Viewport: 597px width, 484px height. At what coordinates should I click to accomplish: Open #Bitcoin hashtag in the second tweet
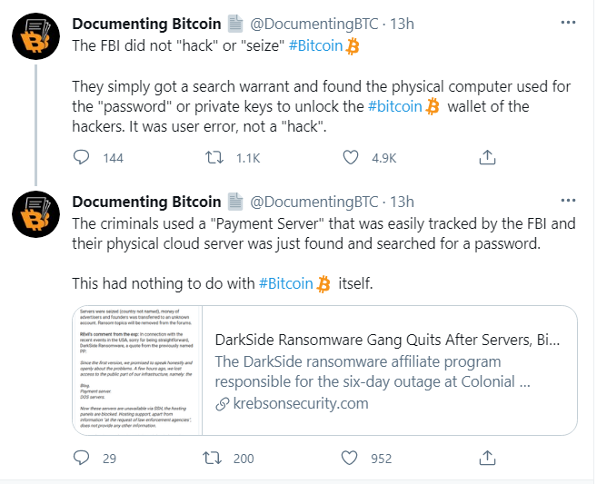(285, 284)
